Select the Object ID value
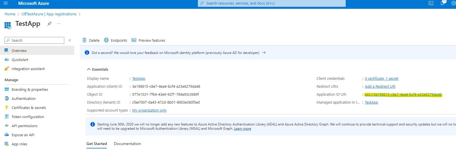 pos(165,94)
